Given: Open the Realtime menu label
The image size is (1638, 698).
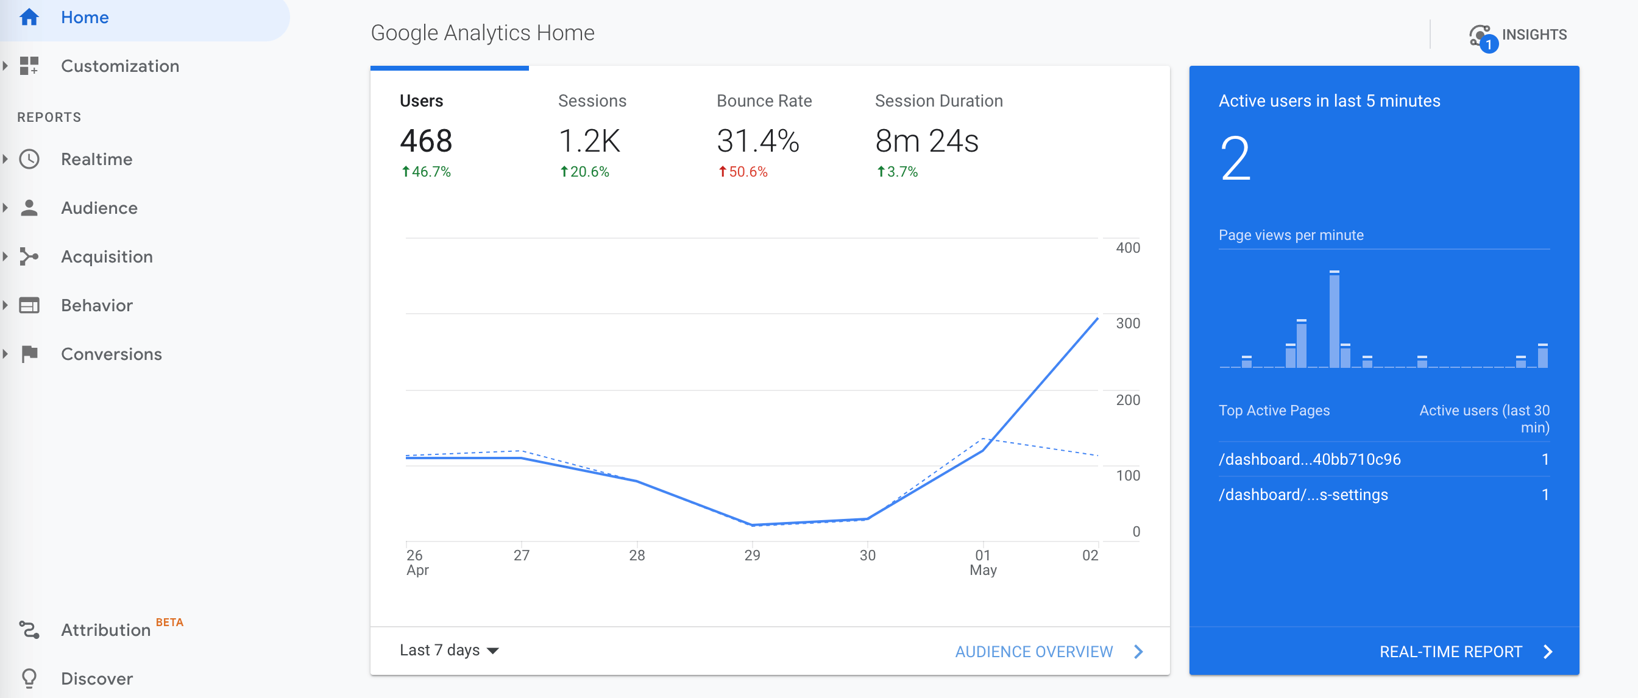Looking at the screenshot, I should pos(97,159).
